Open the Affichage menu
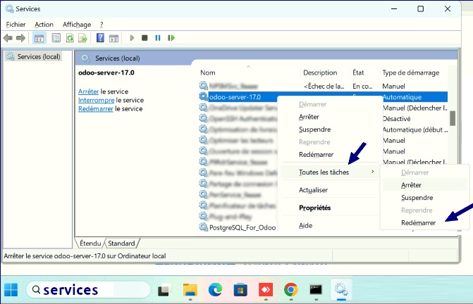This screenshot has width=473, height=304. [77, 25]
